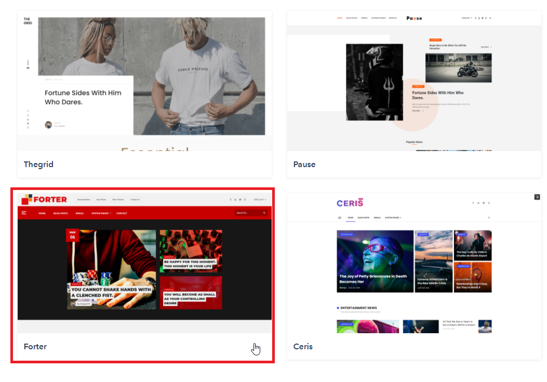Select the poker chips featured image in Forter
Screen dimensions: 547x382
coord(111,269)
